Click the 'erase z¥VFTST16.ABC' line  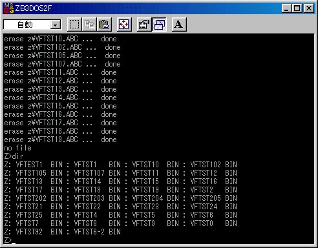pyautogui.click(x=60, y=114)
